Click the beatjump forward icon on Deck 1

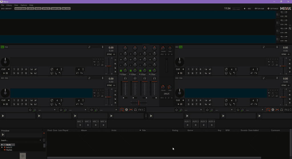81,73
